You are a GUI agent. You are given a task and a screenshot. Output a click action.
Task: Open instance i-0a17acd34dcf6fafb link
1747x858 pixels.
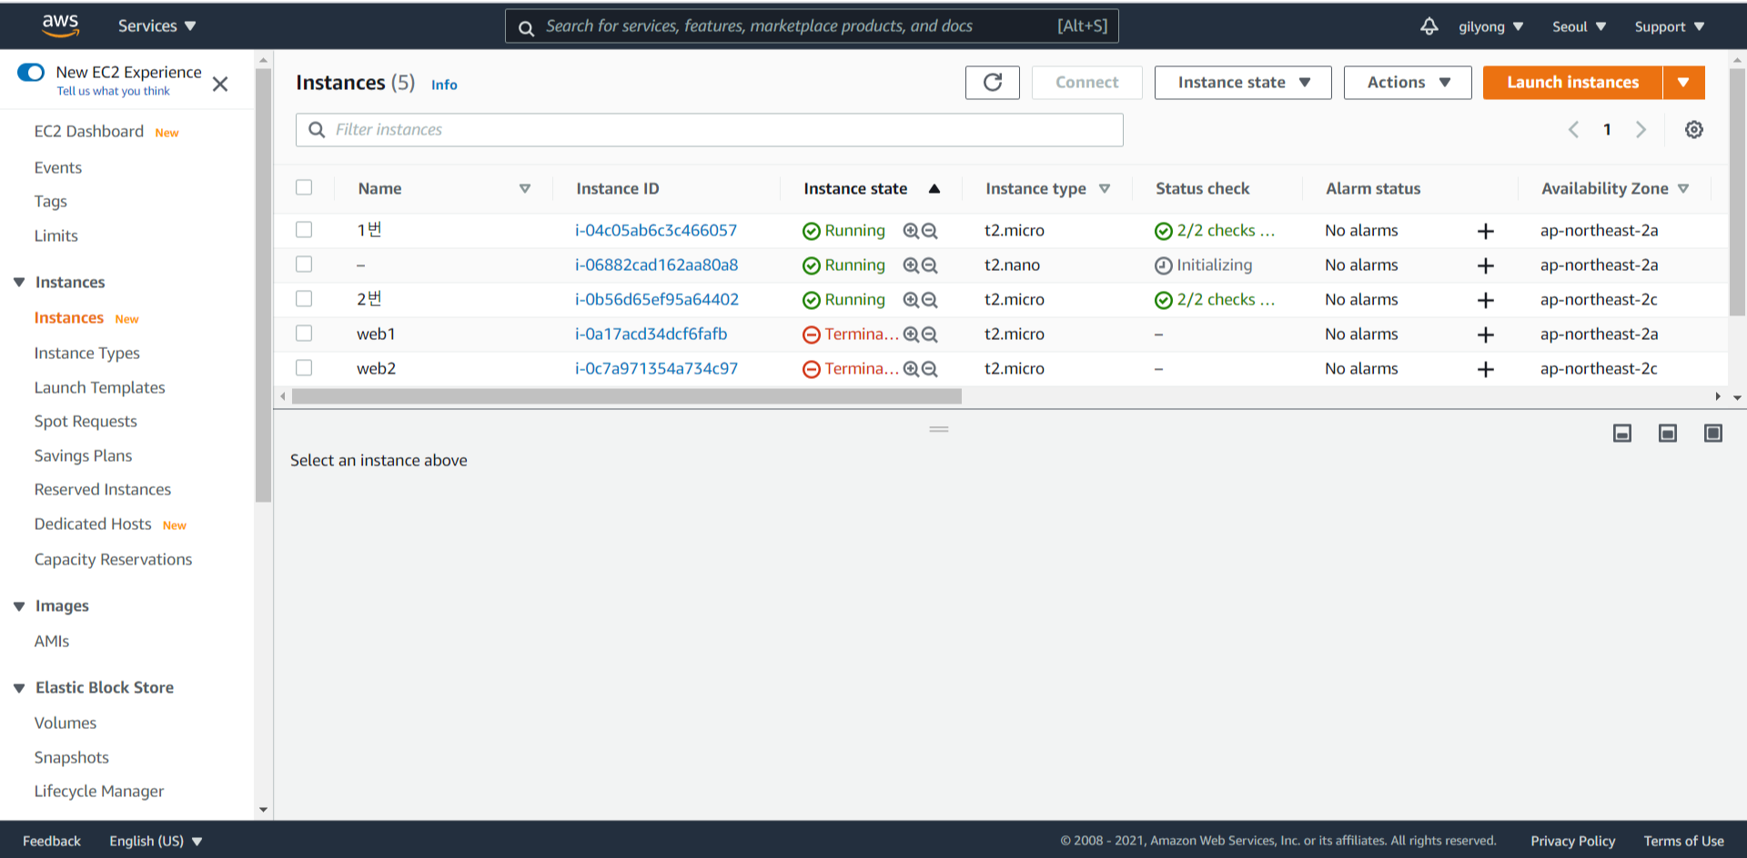(x=651, y=334)
